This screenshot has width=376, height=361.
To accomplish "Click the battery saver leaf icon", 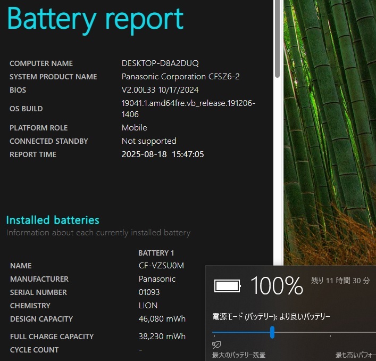I will click(216, 345).
